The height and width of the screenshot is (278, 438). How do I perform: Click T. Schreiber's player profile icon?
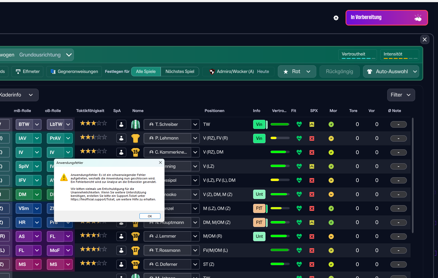tap(121, 124)
